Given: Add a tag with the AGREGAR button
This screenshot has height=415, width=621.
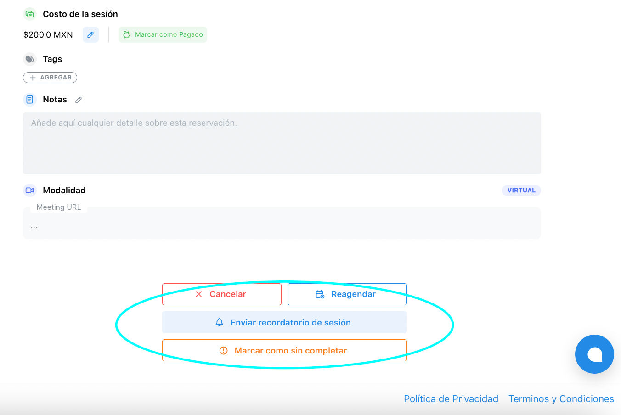Looking at the screenshot, I should click(x=50, y=78).
